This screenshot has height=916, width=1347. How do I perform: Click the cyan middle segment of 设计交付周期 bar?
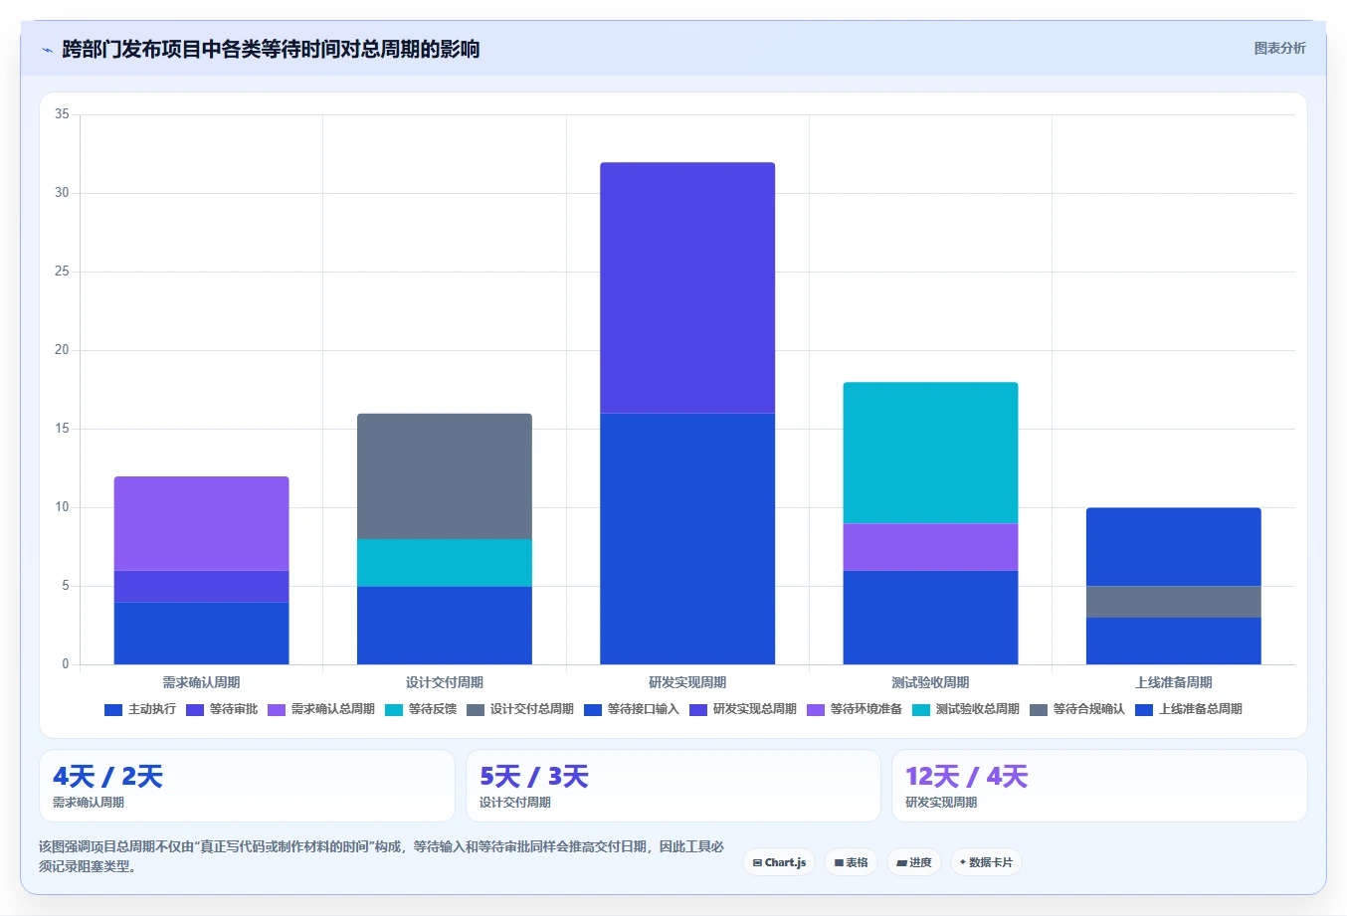445,563
